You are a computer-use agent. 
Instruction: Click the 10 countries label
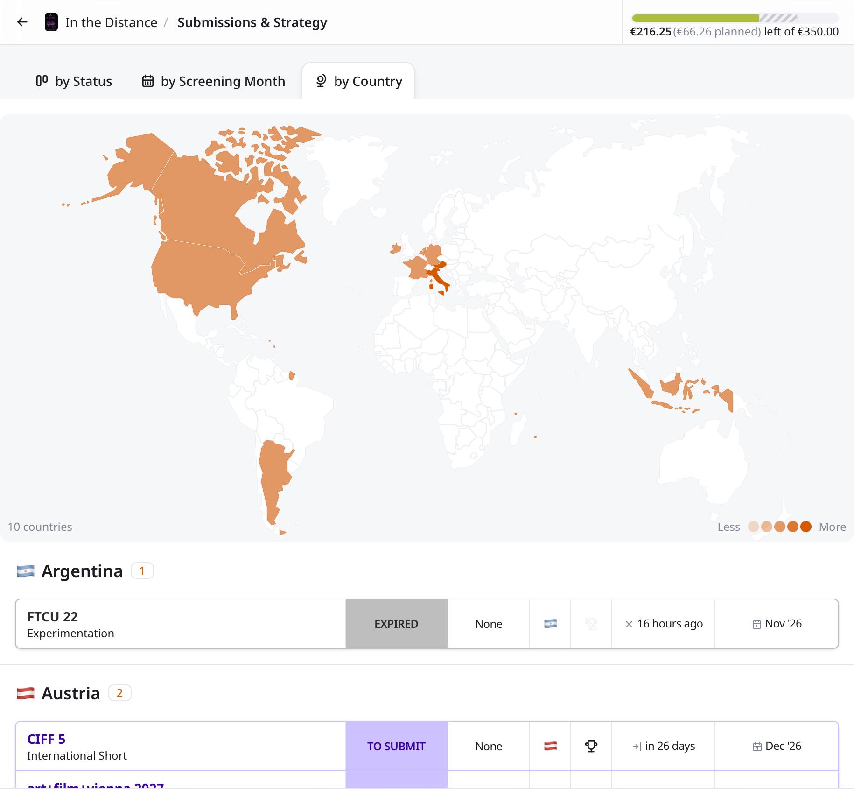tap(40, 527)
